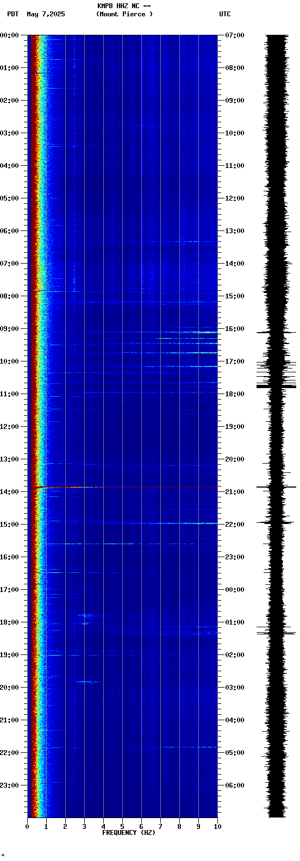
Task: Click the 'May 7,2025' date label
Action: [46, 14]
